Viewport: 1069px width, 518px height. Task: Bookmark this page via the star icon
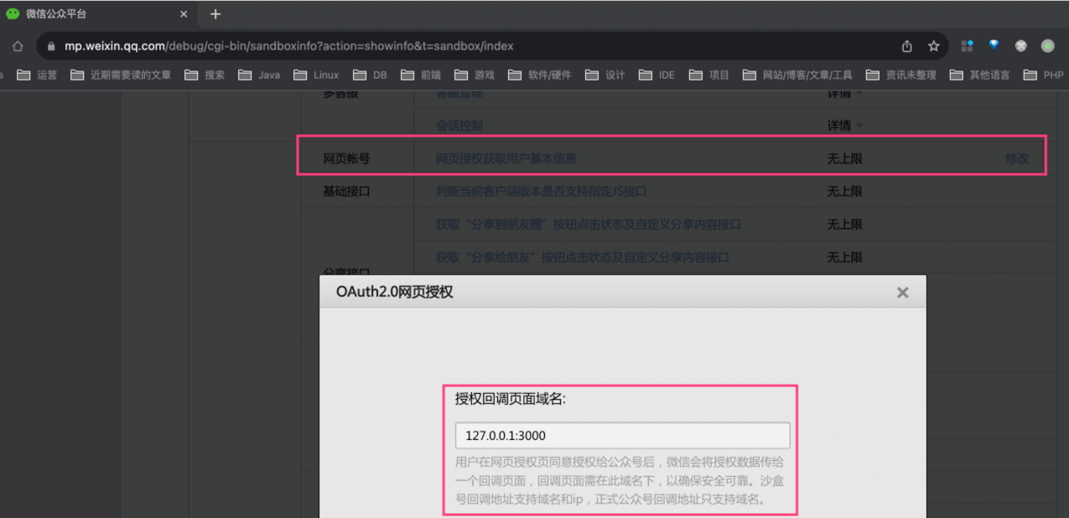pyautogui.click(x=933, y=46)
